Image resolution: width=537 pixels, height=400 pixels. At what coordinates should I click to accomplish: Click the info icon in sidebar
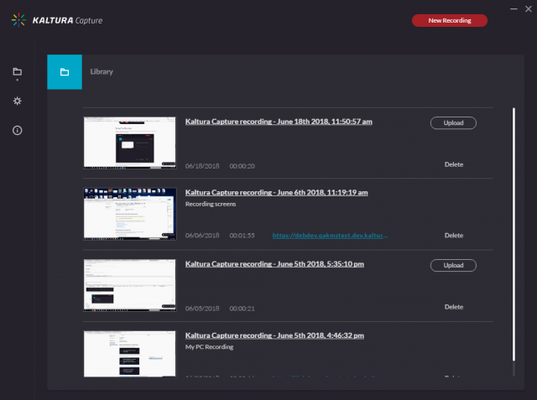17,131
